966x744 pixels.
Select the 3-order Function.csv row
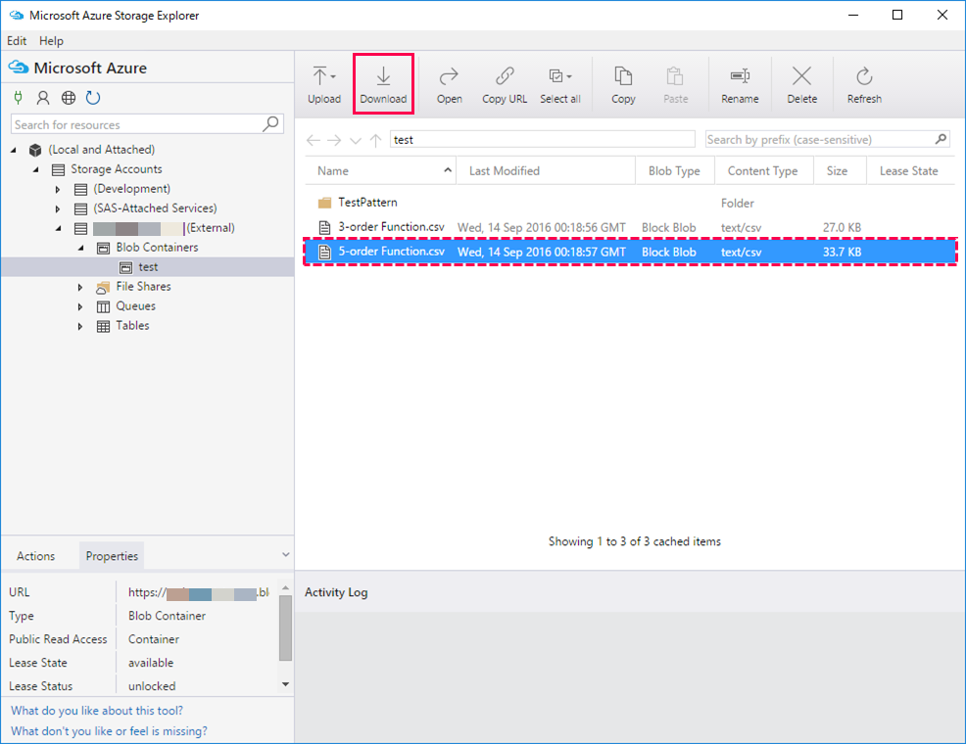[x=630, y=227]
